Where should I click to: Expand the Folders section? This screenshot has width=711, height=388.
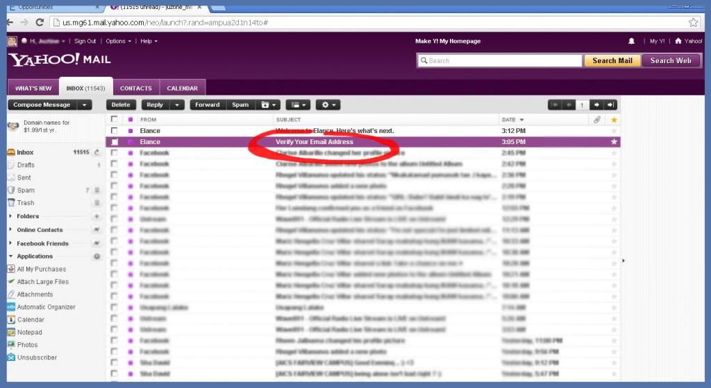coord(10,217)
